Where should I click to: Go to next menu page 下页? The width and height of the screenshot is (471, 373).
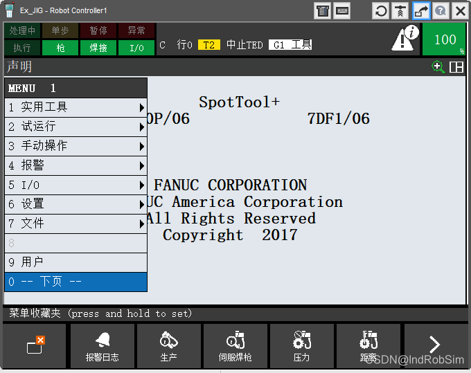click(75, 282)
